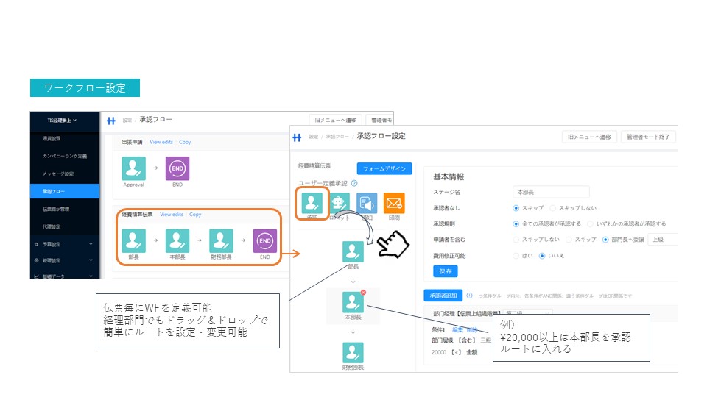Image resolution: width=707 pixels, height=397 pixels.
Task: Pick the 通知 notification stage icon
Action: 367,203
